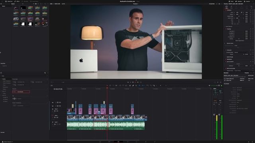Click the Insert clip edit icon
The width and height of the screenshot is (255, 143).
(x=120, y=85)
